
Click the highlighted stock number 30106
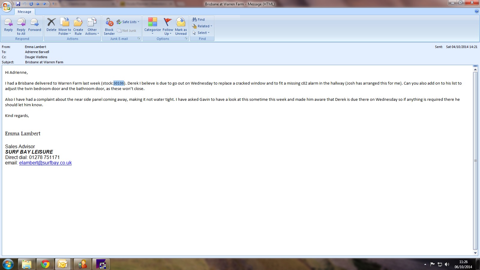[118, 83]
